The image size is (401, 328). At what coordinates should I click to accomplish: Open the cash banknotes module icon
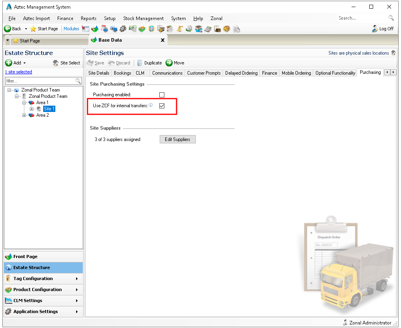tap(133, 29)
